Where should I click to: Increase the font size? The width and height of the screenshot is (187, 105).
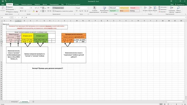click(x=36, y=8)
